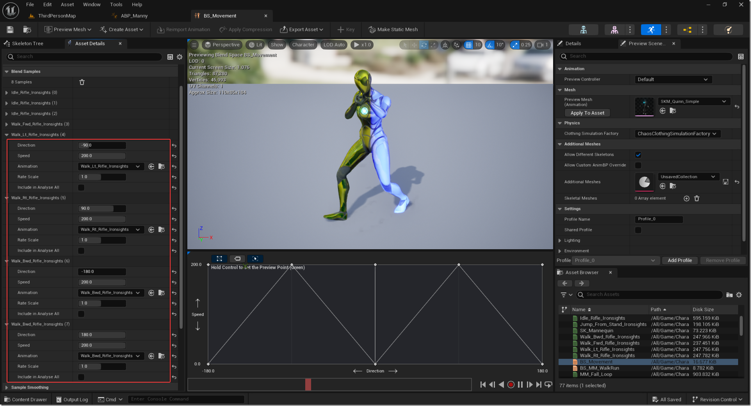This screenshot has height=406, width=751.
Task: Click the Browse to asset icon
Action: click(27, 30)
